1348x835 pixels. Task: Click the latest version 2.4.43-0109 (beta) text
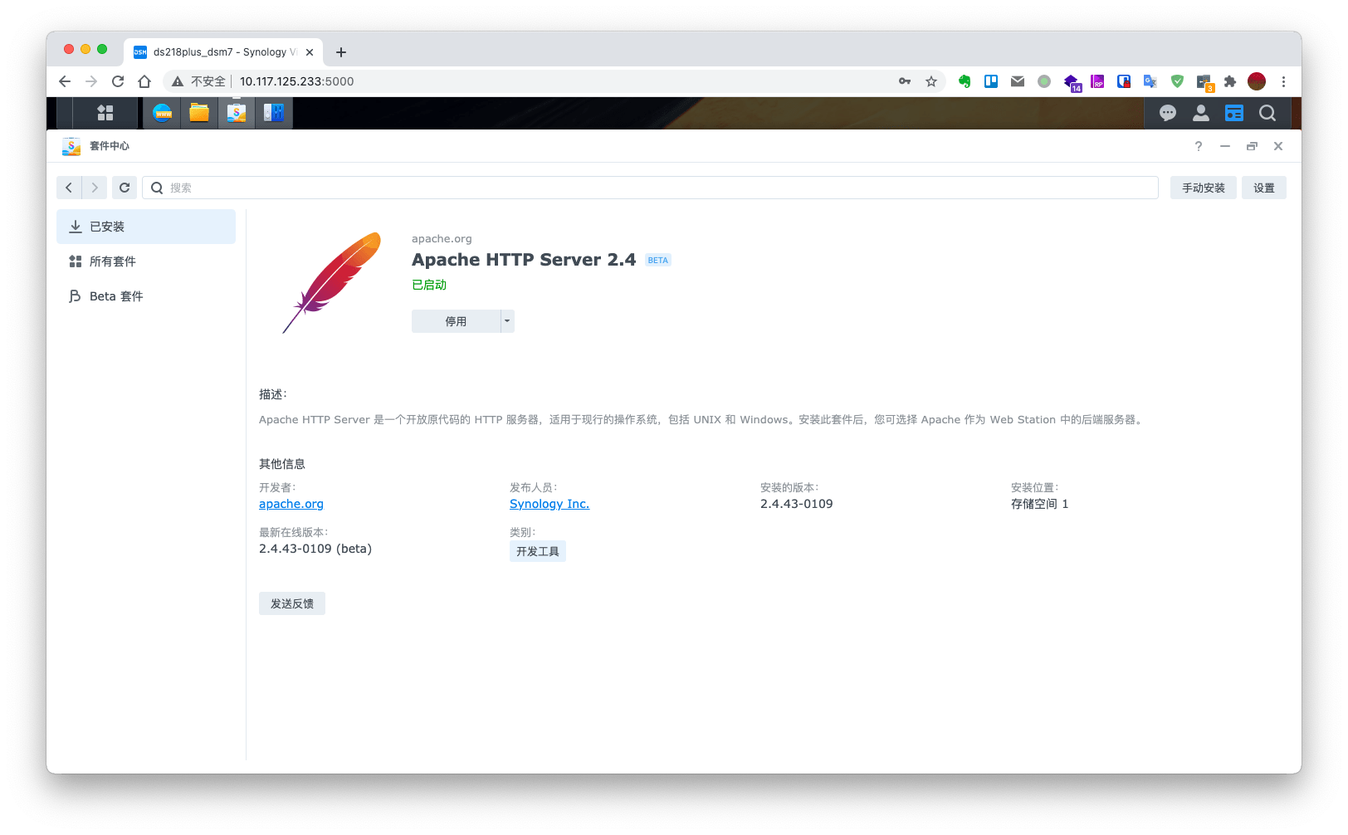315,549
